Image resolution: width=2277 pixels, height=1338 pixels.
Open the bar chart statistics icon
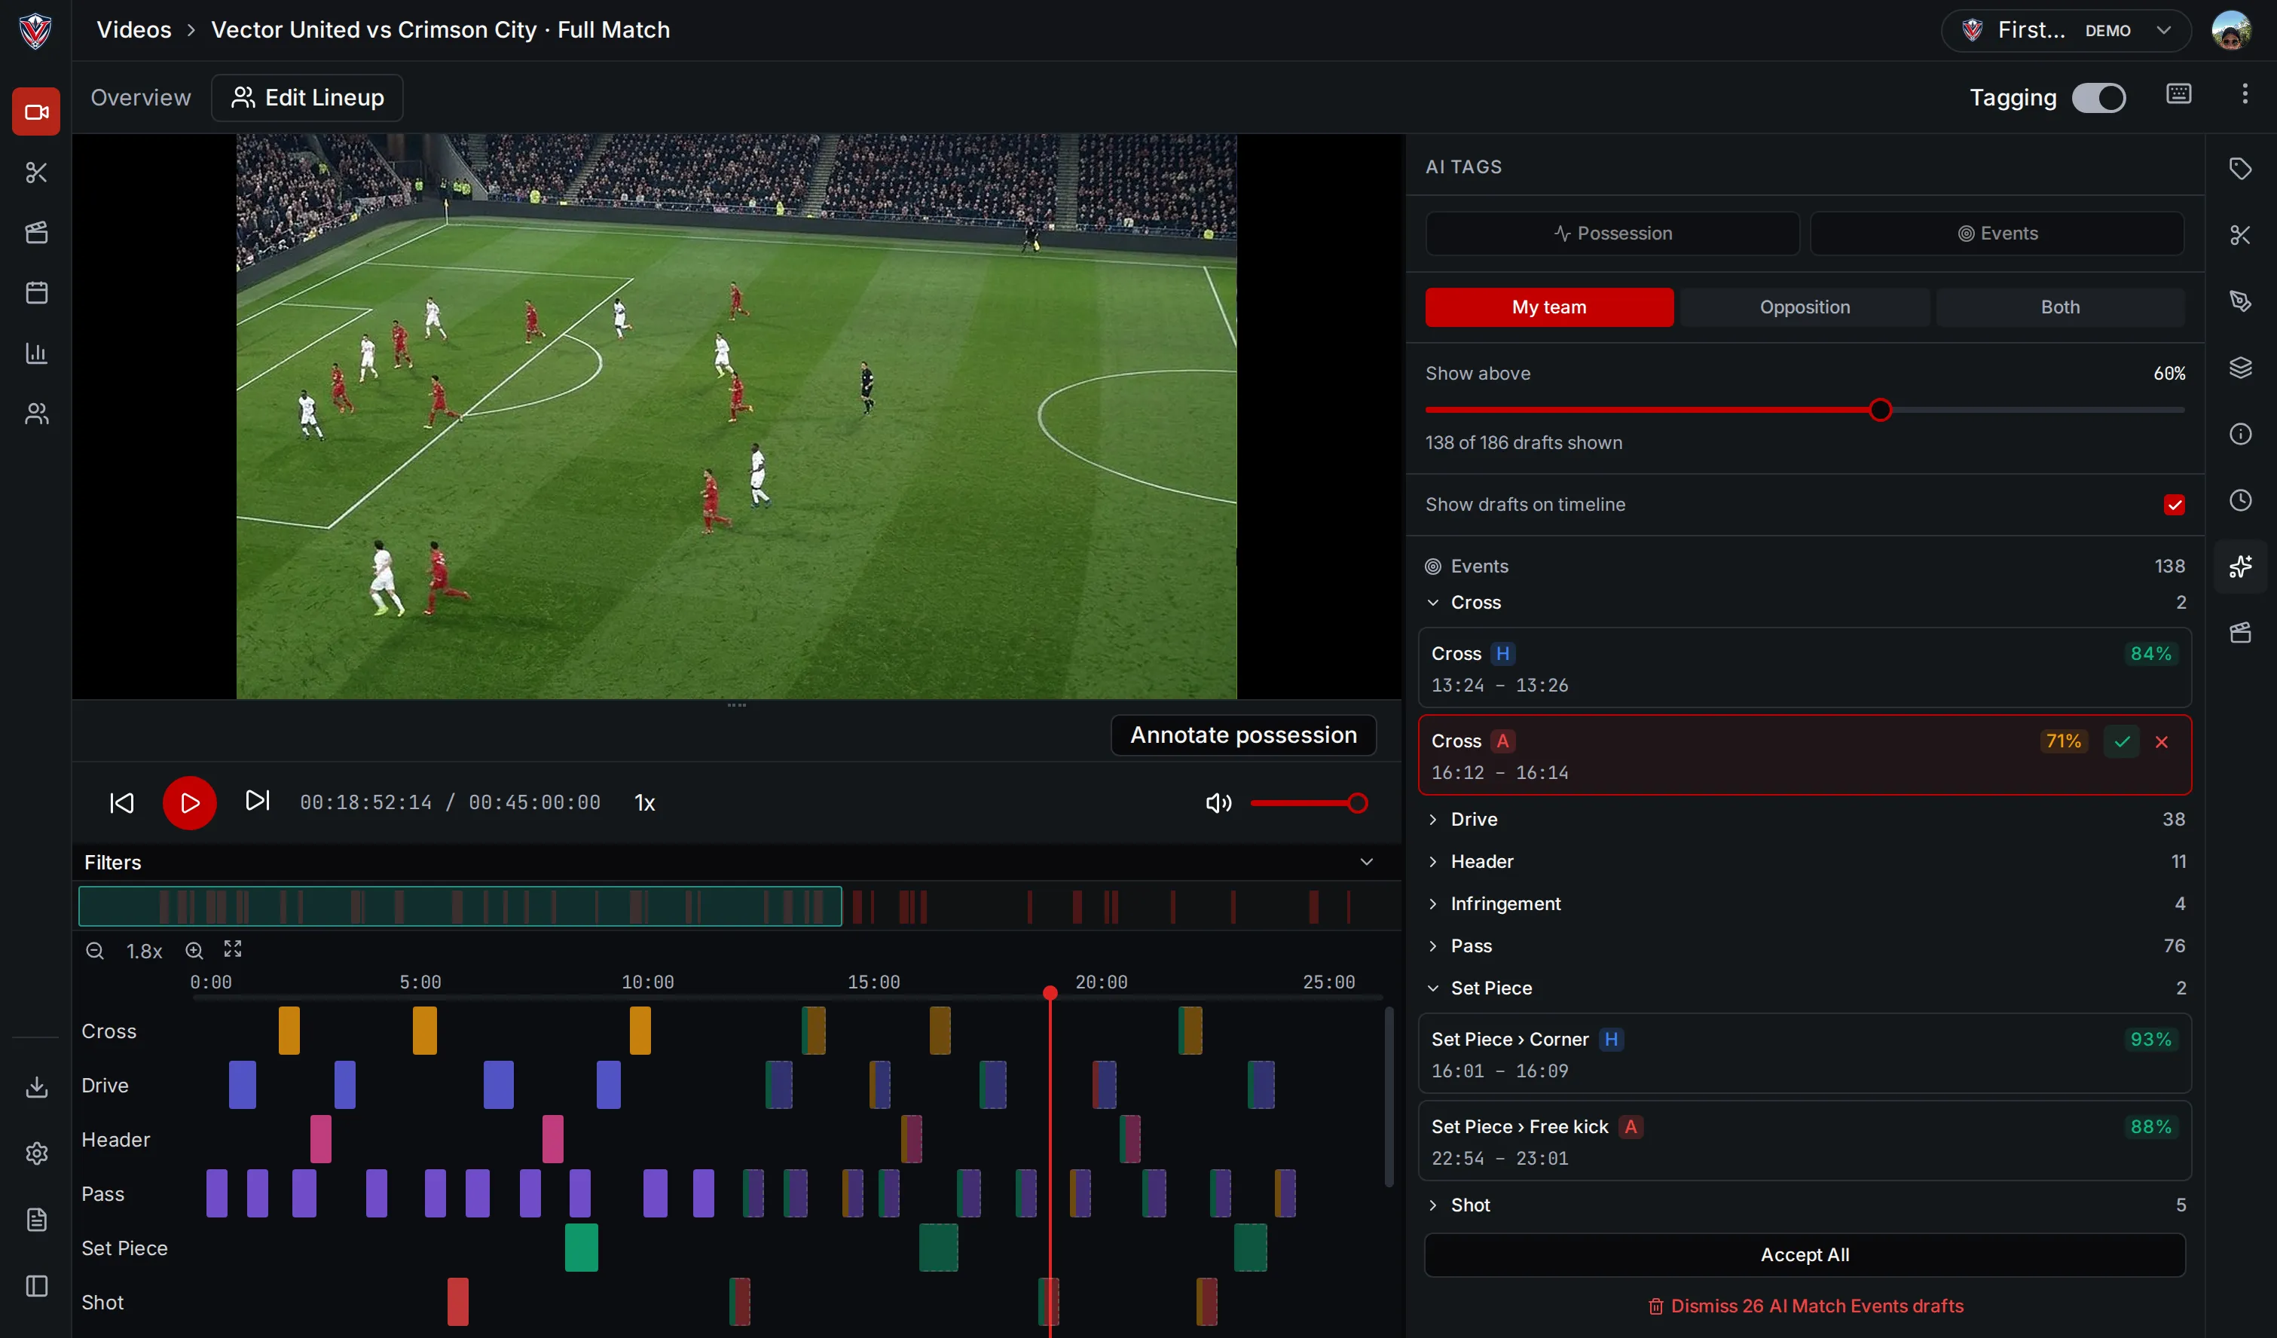(36, 353)
